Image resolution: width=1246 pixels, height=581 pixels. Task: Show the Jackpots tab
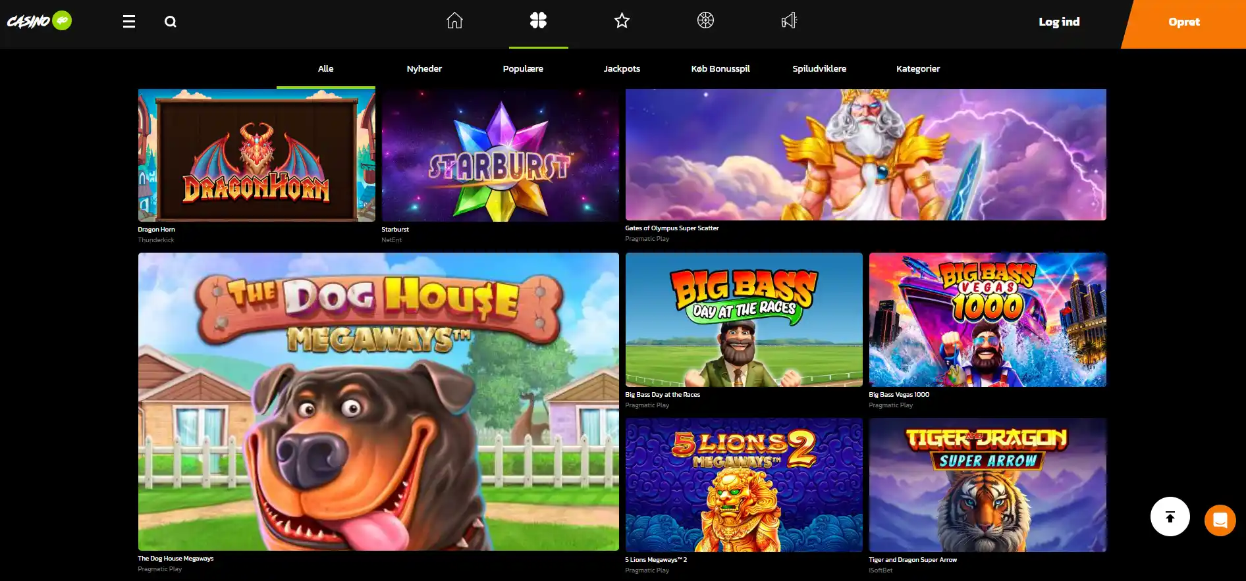pos(622,69)
